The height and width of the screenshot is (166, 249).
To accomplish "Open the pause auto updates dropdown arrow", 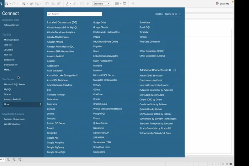I will [10, 4].
